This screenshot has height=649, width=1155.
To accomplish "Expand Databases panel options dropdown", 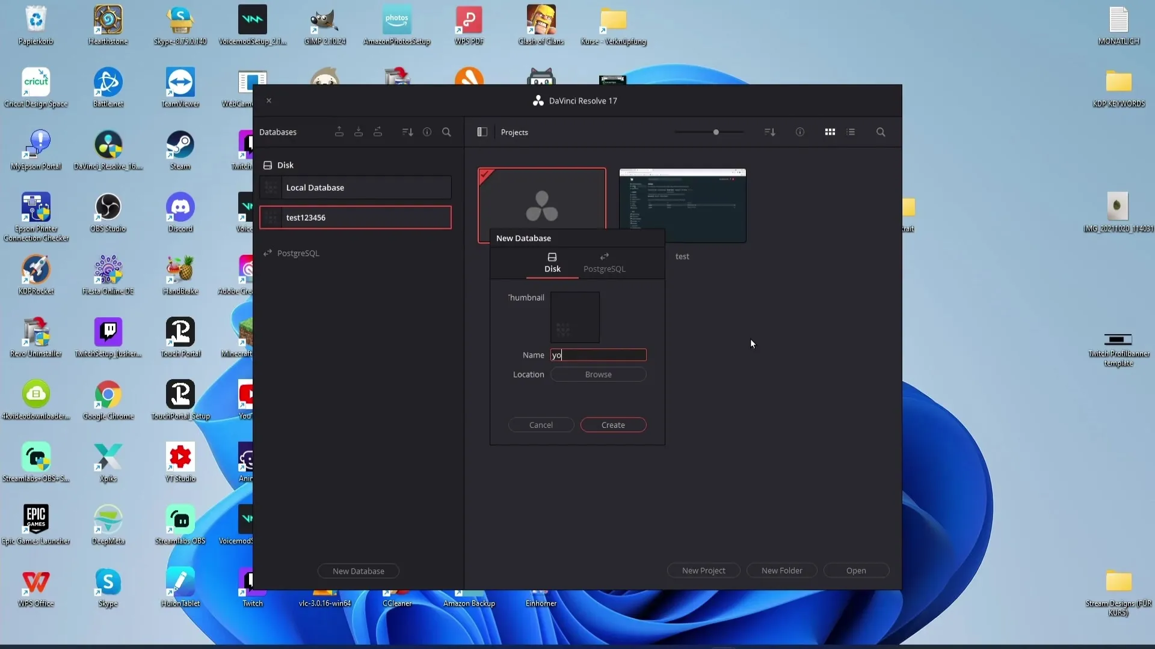I will (408, 132).
